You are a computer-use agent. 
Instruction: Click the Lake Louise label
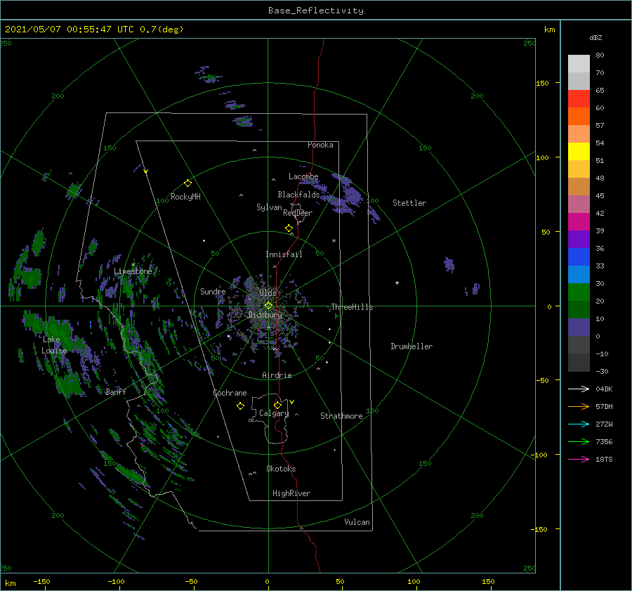click(x=54, y=345)
